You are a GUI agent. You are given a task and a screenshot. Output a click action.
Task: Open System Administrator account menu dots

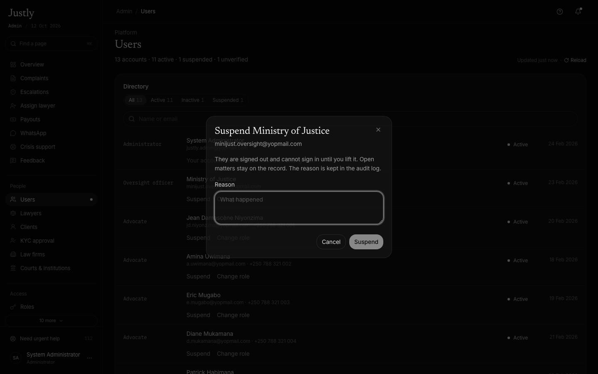(89, 358)
